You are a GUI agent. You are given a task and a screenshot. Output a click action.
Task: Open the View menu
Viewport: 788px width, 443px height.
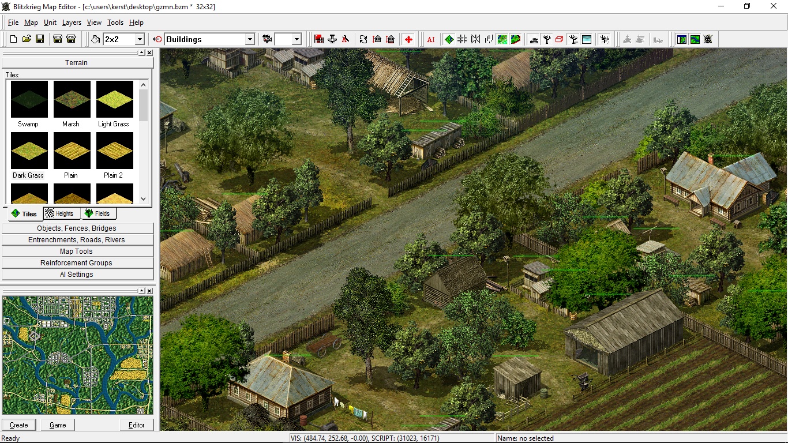pyautogui.click(x=94, y=22)
